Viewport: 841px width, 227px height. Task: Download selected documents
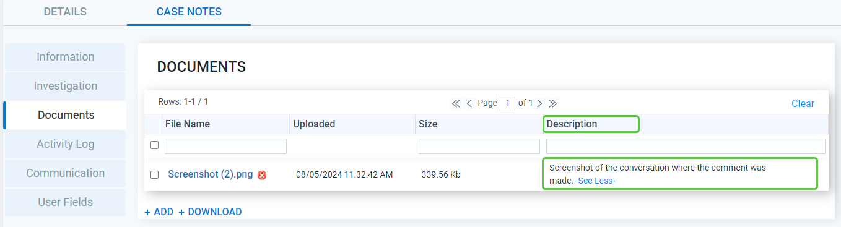point(210,212)
